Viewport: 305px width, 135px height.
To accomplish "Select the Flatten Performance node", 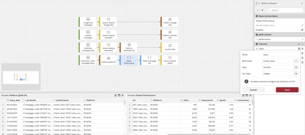I will (128, 60).
